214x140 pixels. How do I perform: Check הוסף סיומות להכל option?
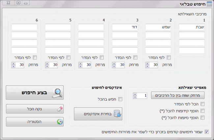[202, 118]
